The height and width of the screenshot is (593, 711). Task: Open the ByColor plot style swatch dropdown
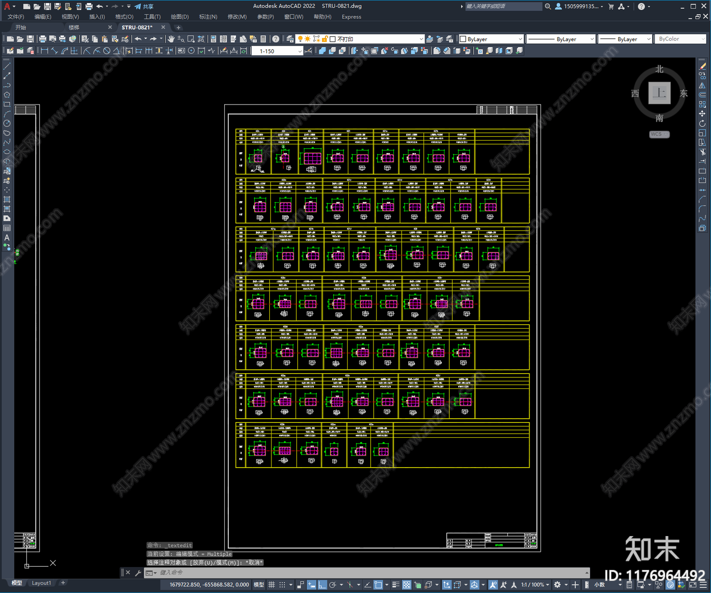pyautogui.click(x=680, y=39)
